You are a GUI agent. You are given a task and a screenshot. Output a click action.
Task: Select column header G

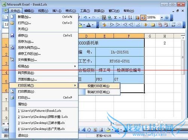pyautogui.click(x=150, y=36)
